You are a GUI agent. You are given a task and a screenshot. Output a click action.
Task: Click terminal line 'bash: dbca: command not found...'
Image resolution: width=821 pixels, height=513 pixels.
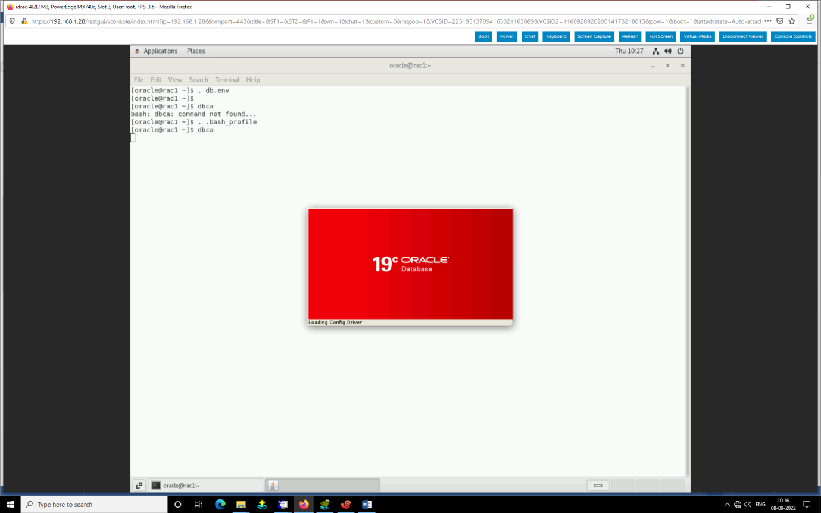tap(193, 114)
